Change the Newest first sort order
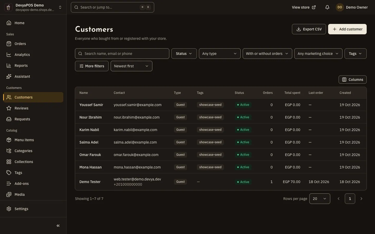The height and width of the screenshot is (234, 375). coord(132,66)
